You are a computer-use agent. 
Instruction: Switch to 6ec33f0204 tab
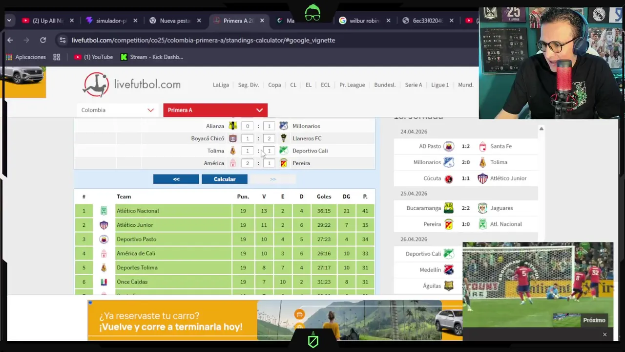(428, 21)
